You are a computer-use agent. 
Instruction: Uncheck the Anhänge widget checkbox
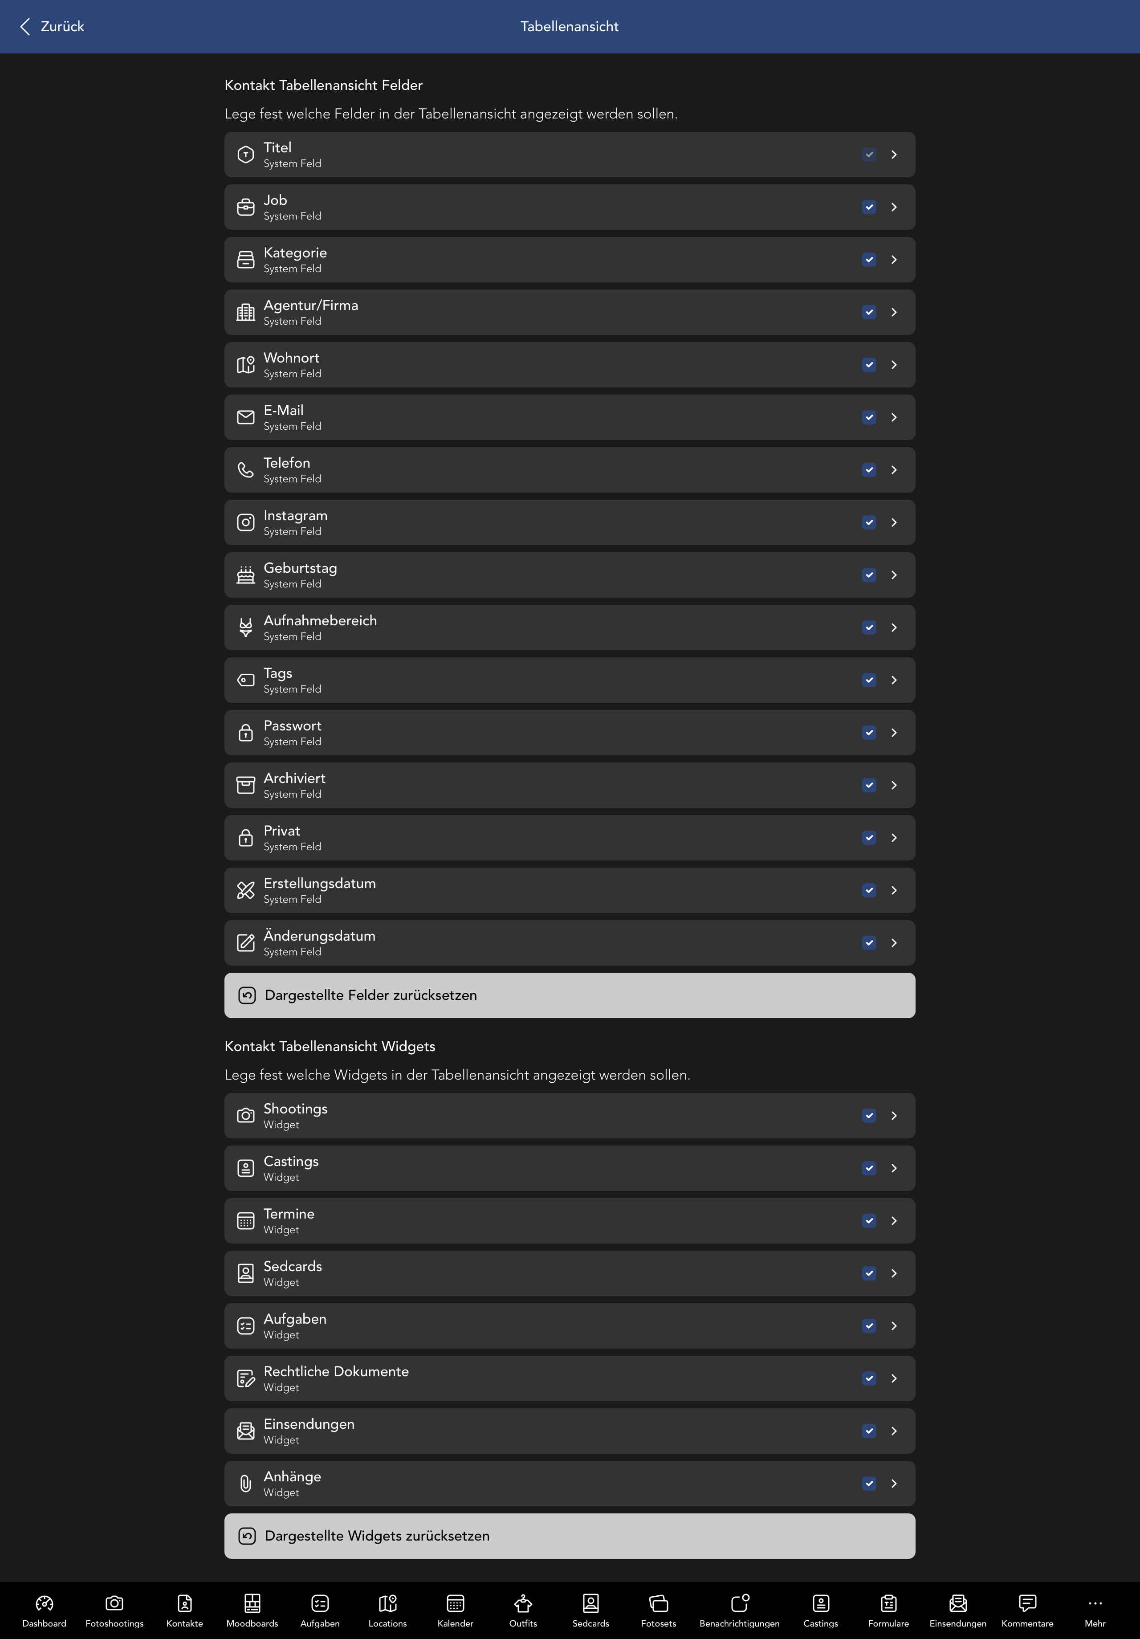(x=869, y=1484)
